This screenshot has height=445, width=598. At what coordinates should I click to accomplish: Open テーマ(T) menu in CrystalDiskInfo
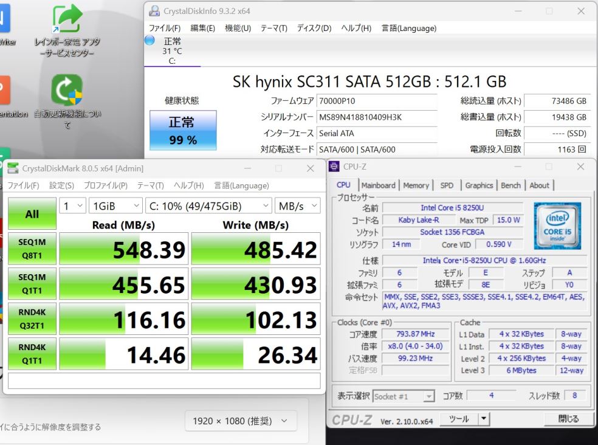pos(274,28)
